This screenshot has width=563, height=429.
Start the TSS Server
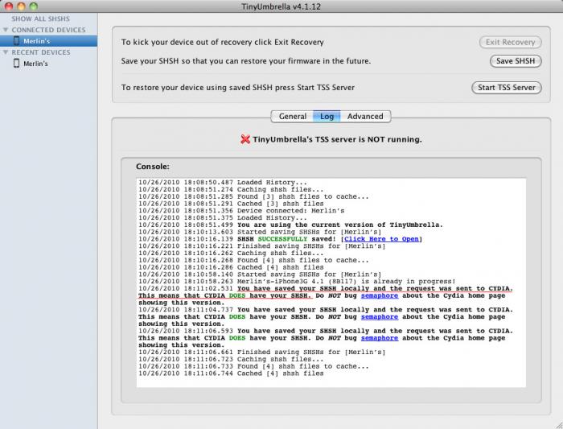click(506, 88)
